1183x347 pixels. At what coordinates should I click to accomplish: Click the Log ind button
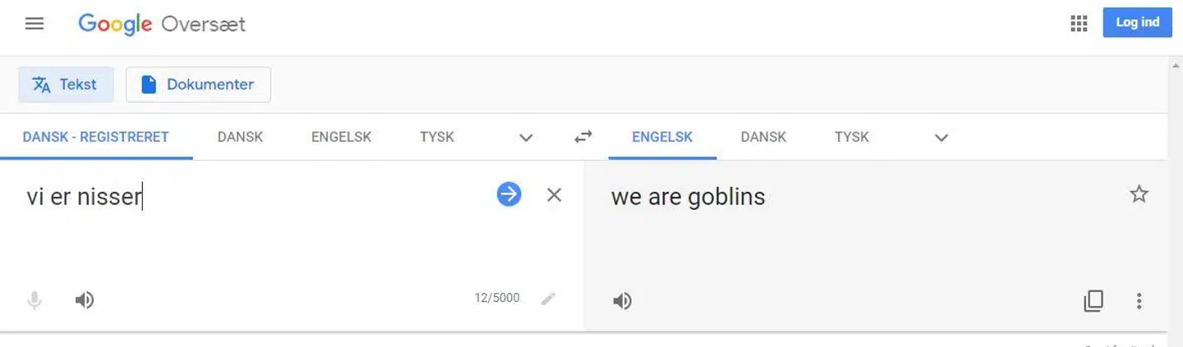[x=1137, y=23]
